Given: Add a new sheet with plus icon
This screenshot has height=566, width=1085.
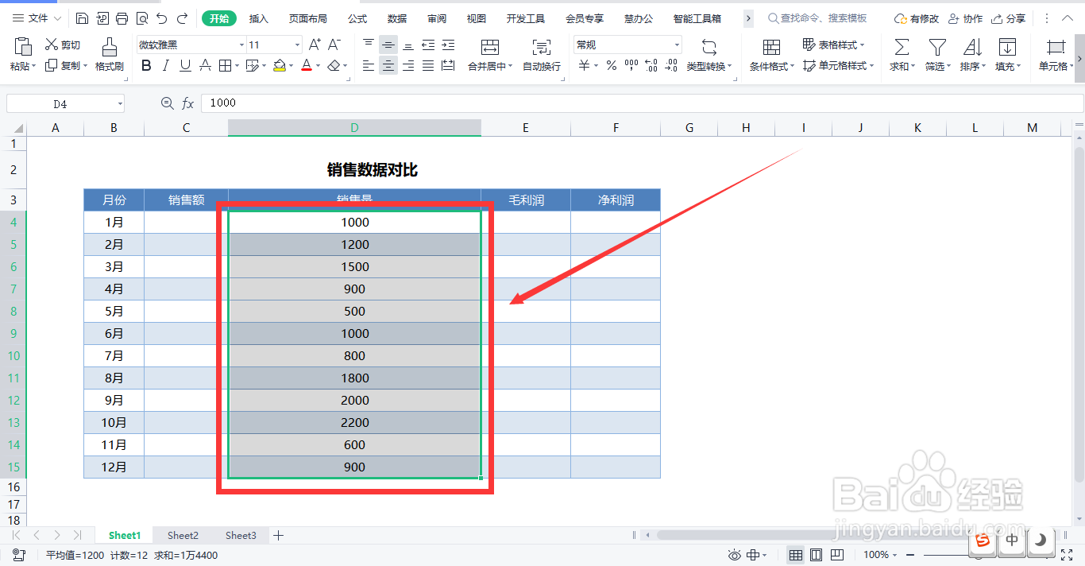Looking at the screenshot, I should (278, 536).
